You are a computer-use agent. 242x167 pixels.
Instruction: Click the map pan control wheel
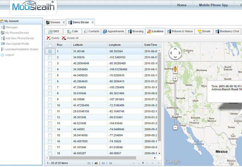coord(175,54)
